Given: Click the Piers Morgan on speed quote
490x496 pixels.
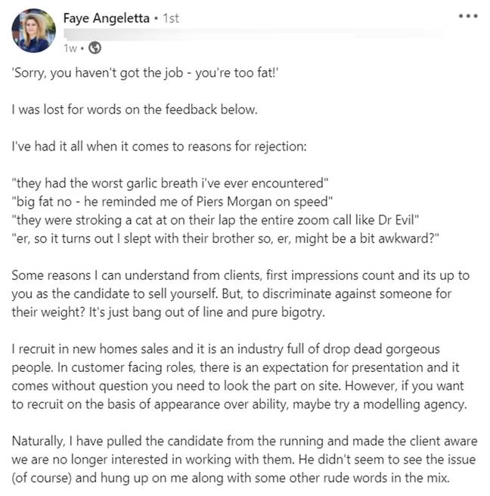Looking at the screenshot, I should point(172,202).
